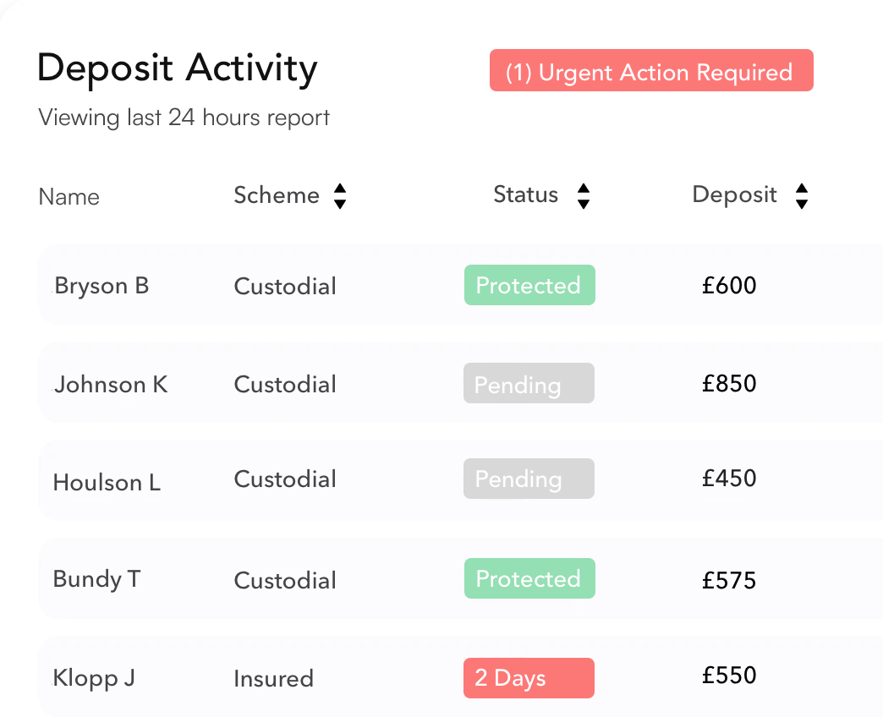Click the Pending badge for Houlson L
The height and width of the screenshot is (717, 883).
(x=529, y=479)
